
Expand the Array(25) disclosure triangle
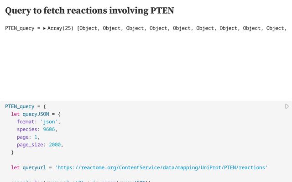pyautogui.click(x=44, y=28)
